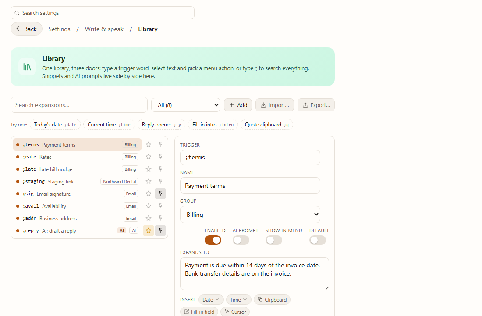482x316 pixels.
Task: Turn on the AI Prompt toggle
Action: (x=241, y=240)
